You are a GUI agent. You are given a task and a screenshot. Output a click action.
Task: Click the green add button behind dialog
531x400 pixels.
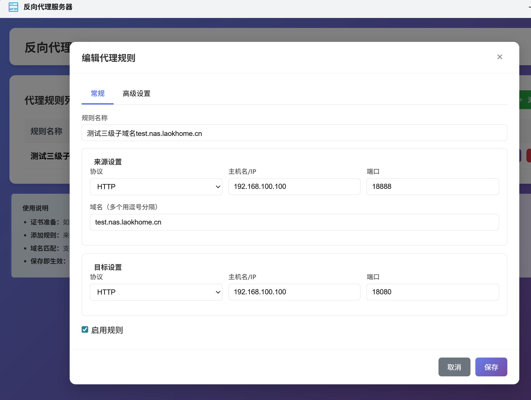click(525, 100)
